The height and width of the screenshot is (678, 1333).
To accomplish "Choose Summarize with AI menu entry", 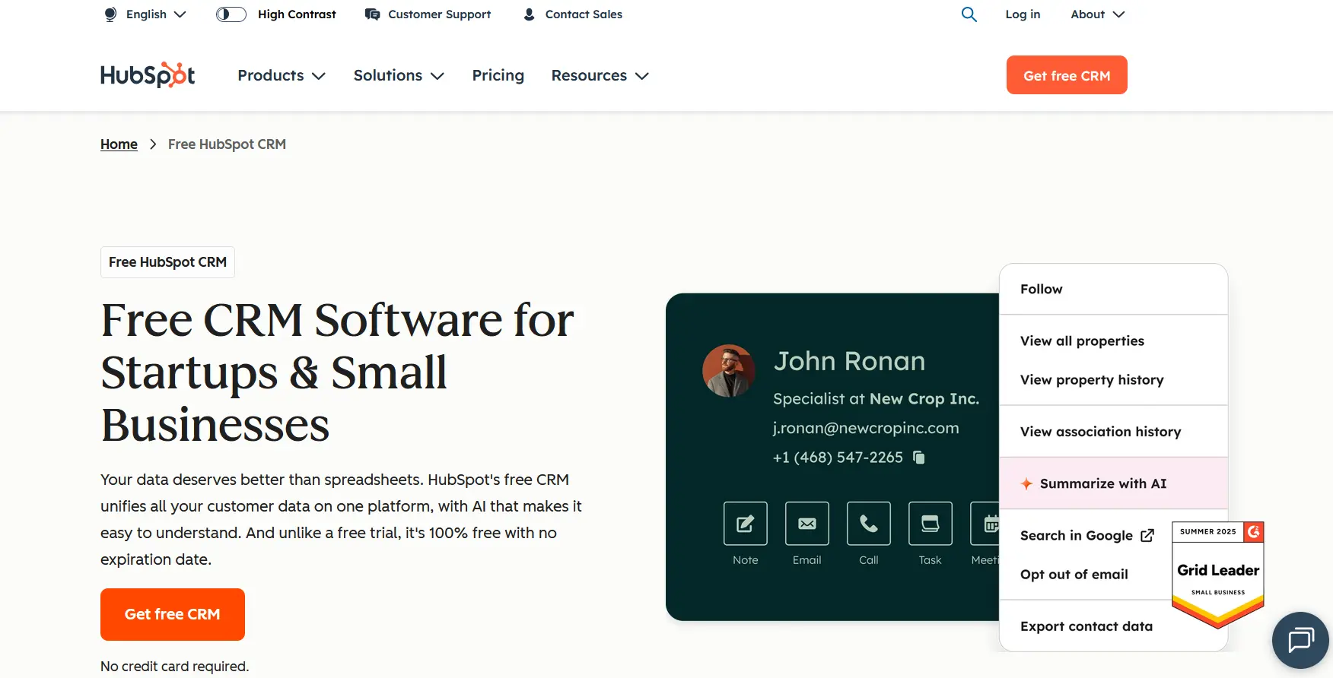I will tap(1114, 483).
